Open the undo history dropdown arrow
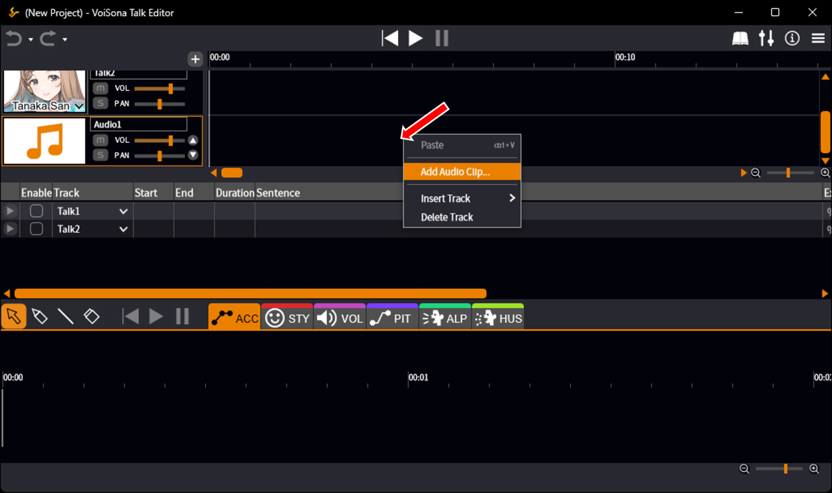Viewport: 832px width, 493px height. [31, 40]
